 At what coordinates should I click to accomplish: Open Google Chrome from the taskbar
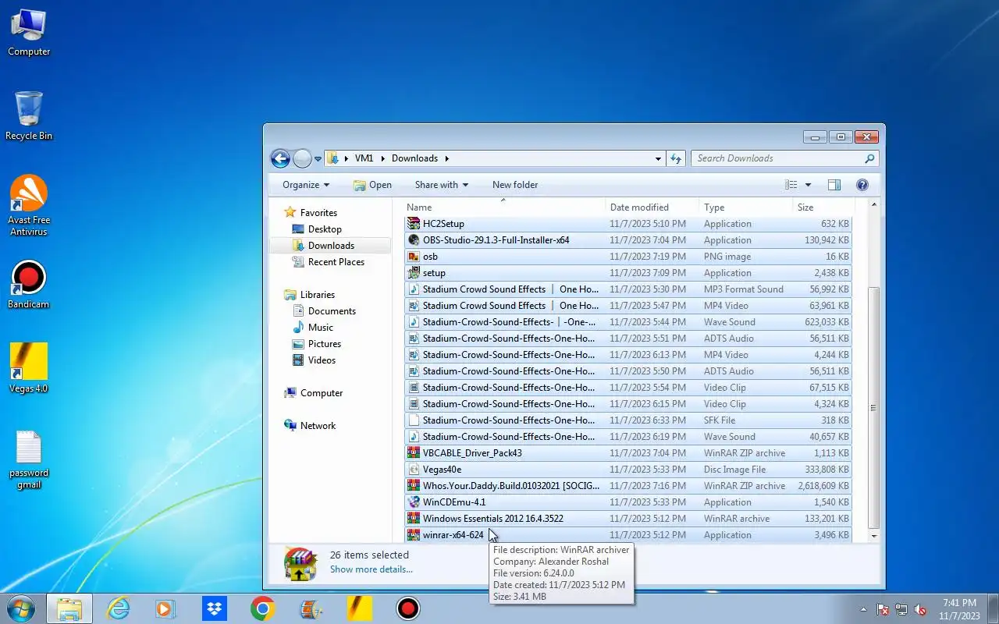pos(262,608)
